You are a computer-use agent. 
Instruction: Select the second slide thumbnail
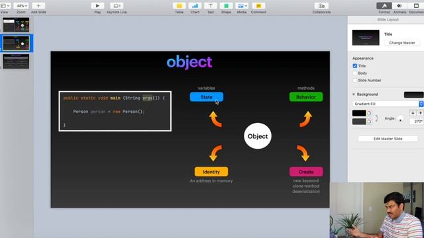coord(16,43)
